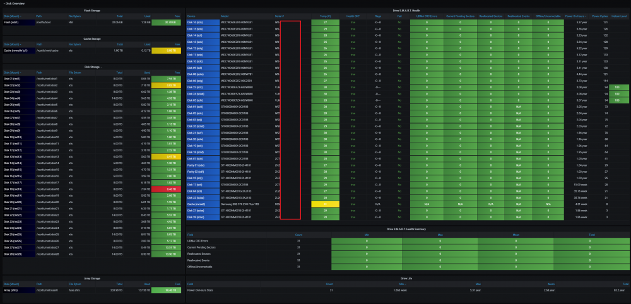Sort Disk Storage by Disk (Mount) header
The image size is (631, 304).
click(x=11, y=73)
